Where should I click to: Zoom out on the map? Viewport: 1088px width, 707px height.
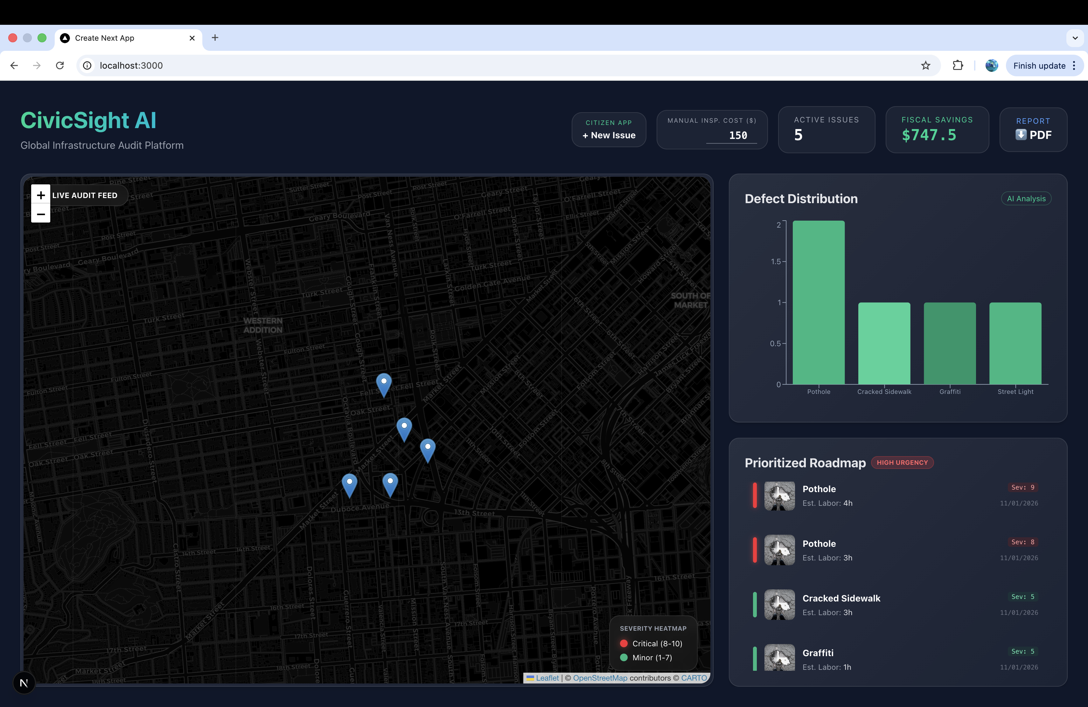(x=41, y=214)
